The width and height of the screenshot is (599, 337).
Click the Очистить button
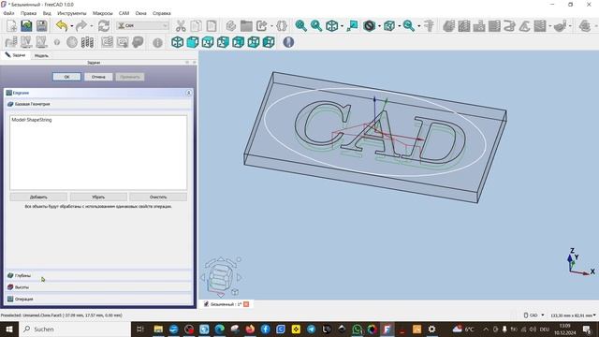click(x=158, y=198)
